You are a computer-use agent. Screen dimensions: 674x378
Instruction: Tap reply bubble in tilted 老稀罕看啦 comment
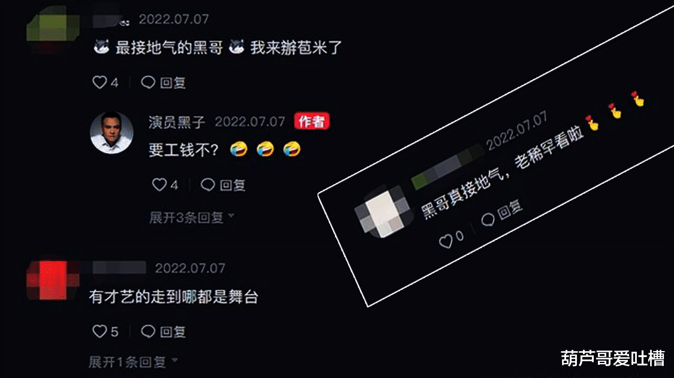488,220
